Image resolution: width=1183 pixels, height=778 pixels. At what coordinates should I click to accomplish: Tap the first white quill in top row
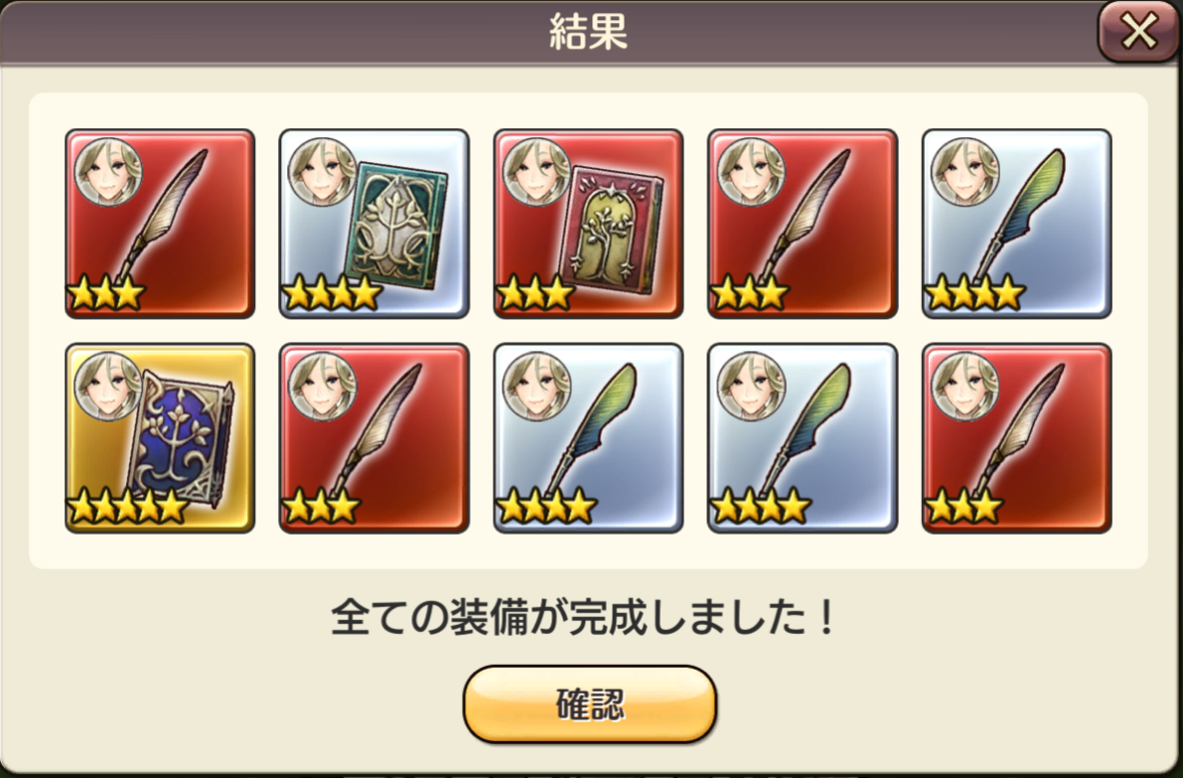tap(160, 224)
